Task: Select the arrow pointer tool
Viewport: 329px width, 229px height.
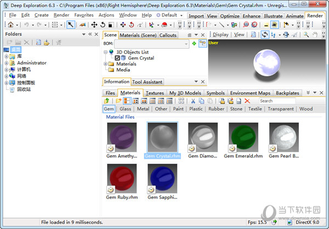Action: [71, 25]
